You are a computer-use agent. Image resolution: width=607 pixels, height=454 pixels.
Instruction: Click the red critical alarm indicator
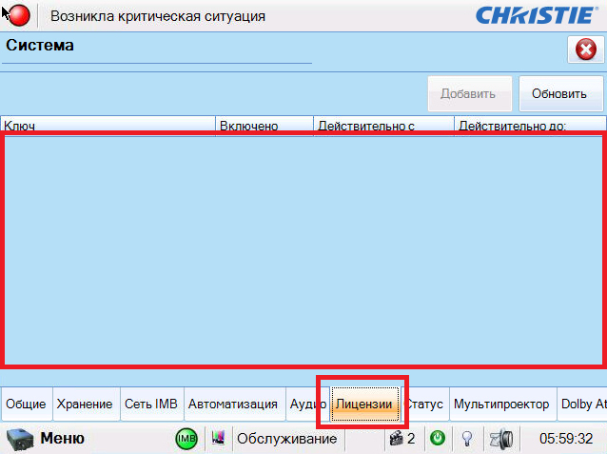coord(19,15)
